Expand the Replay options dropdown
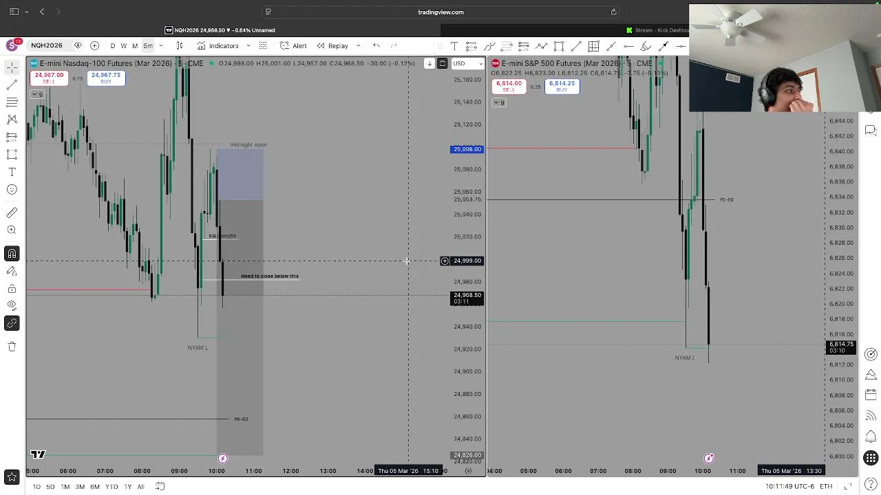 pos(358,45)
